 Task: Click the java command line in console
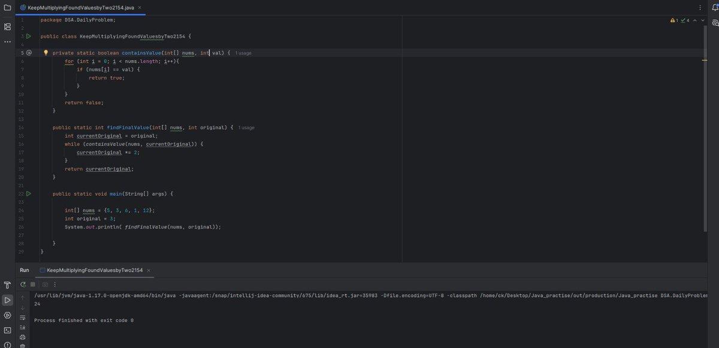pyautogui.click(x=370, y=295)
